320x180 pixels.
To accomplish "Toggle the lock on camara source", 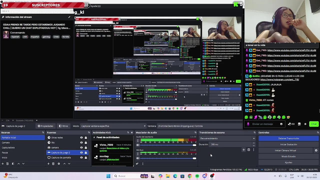I will coord(86,147).
